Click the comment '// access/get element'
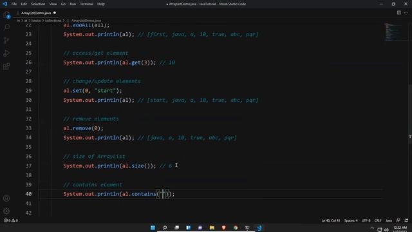 96,53
